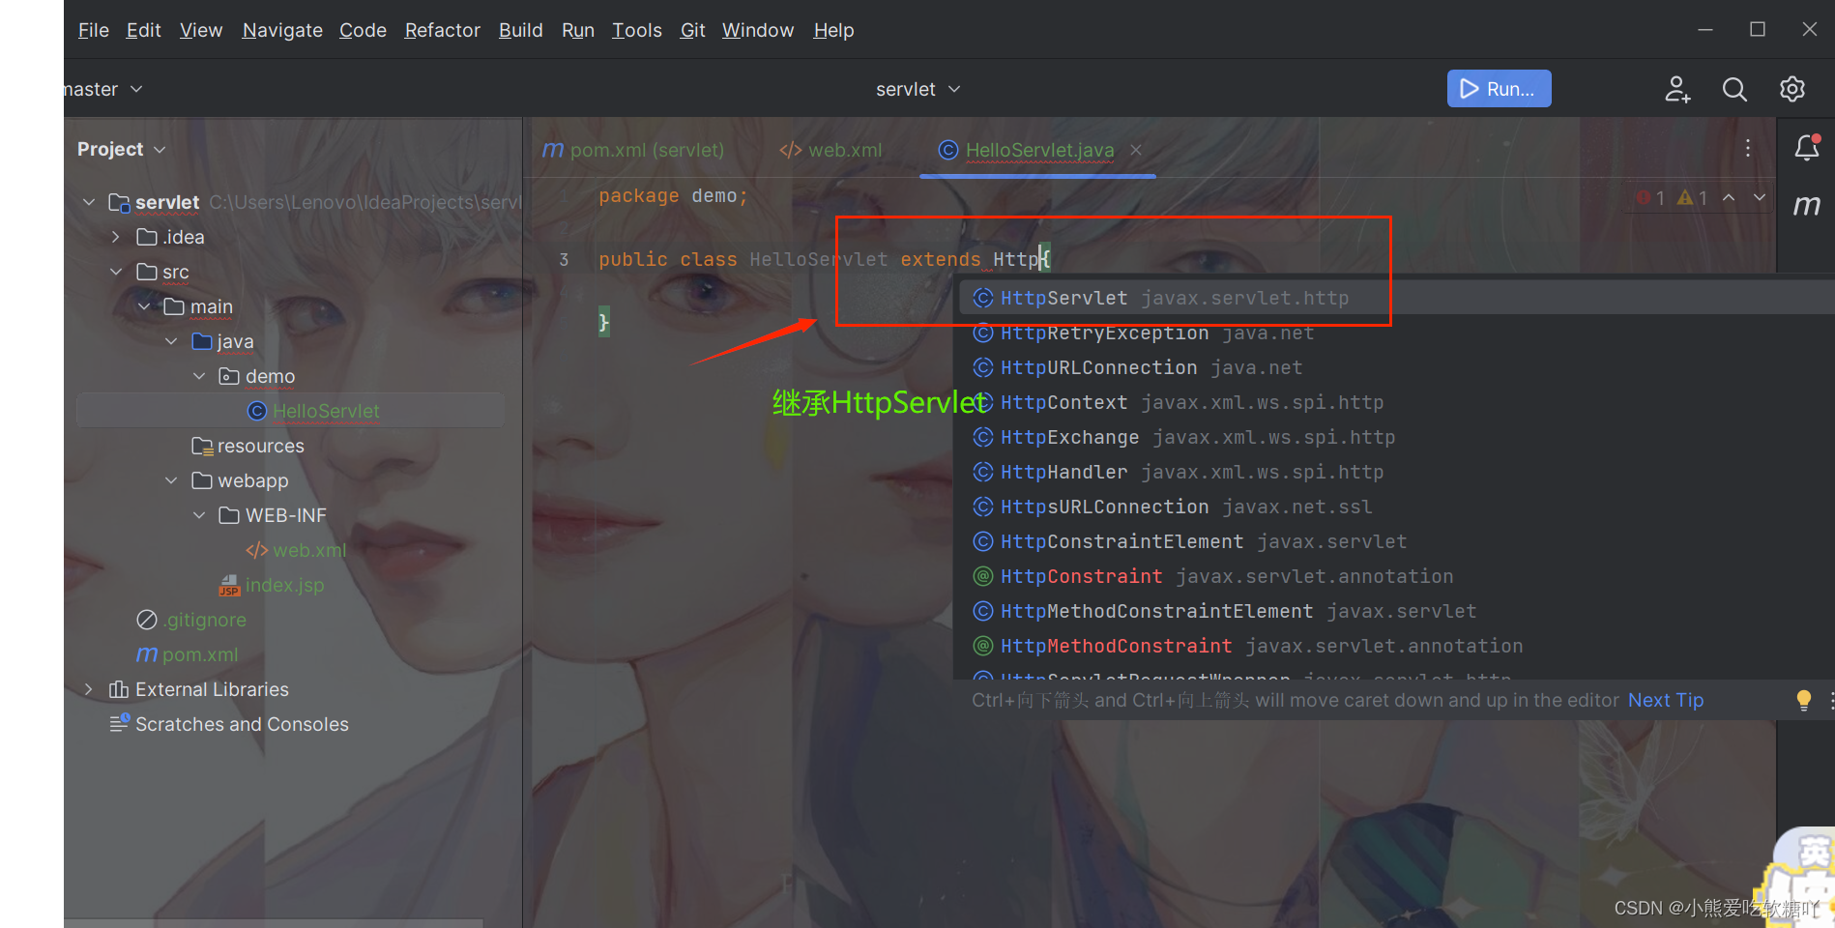Click the Run... button
The height and width of the screenshot is (928, 1835).
point(1499,89)
